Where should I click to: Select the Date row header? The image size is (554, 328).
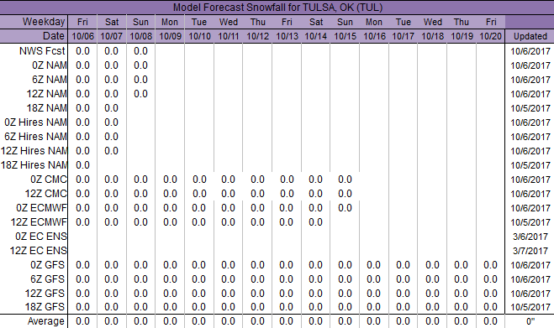(54, 36)
